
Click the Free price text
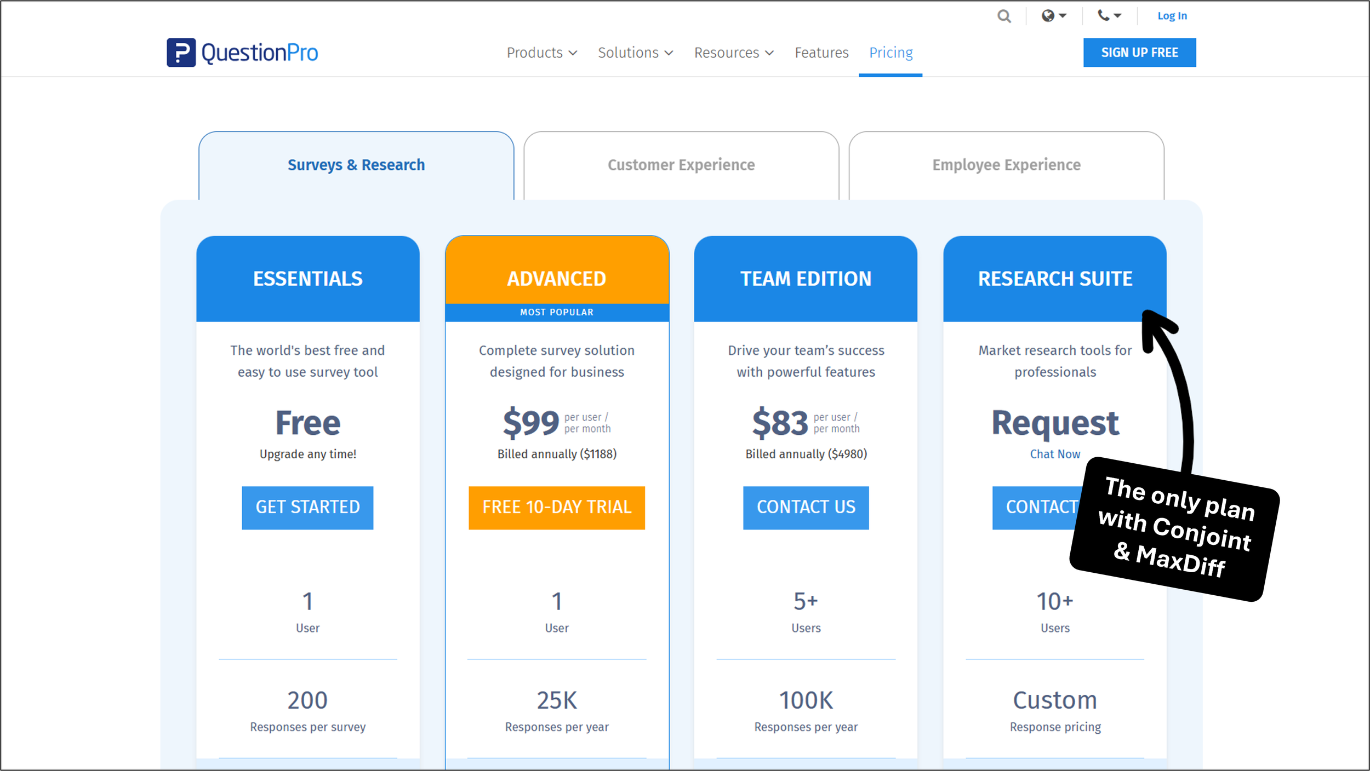click(307, 423)
